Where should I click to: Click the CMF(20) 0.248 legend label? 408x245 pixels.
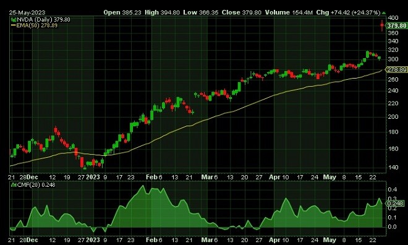click(x=36, y=185)
